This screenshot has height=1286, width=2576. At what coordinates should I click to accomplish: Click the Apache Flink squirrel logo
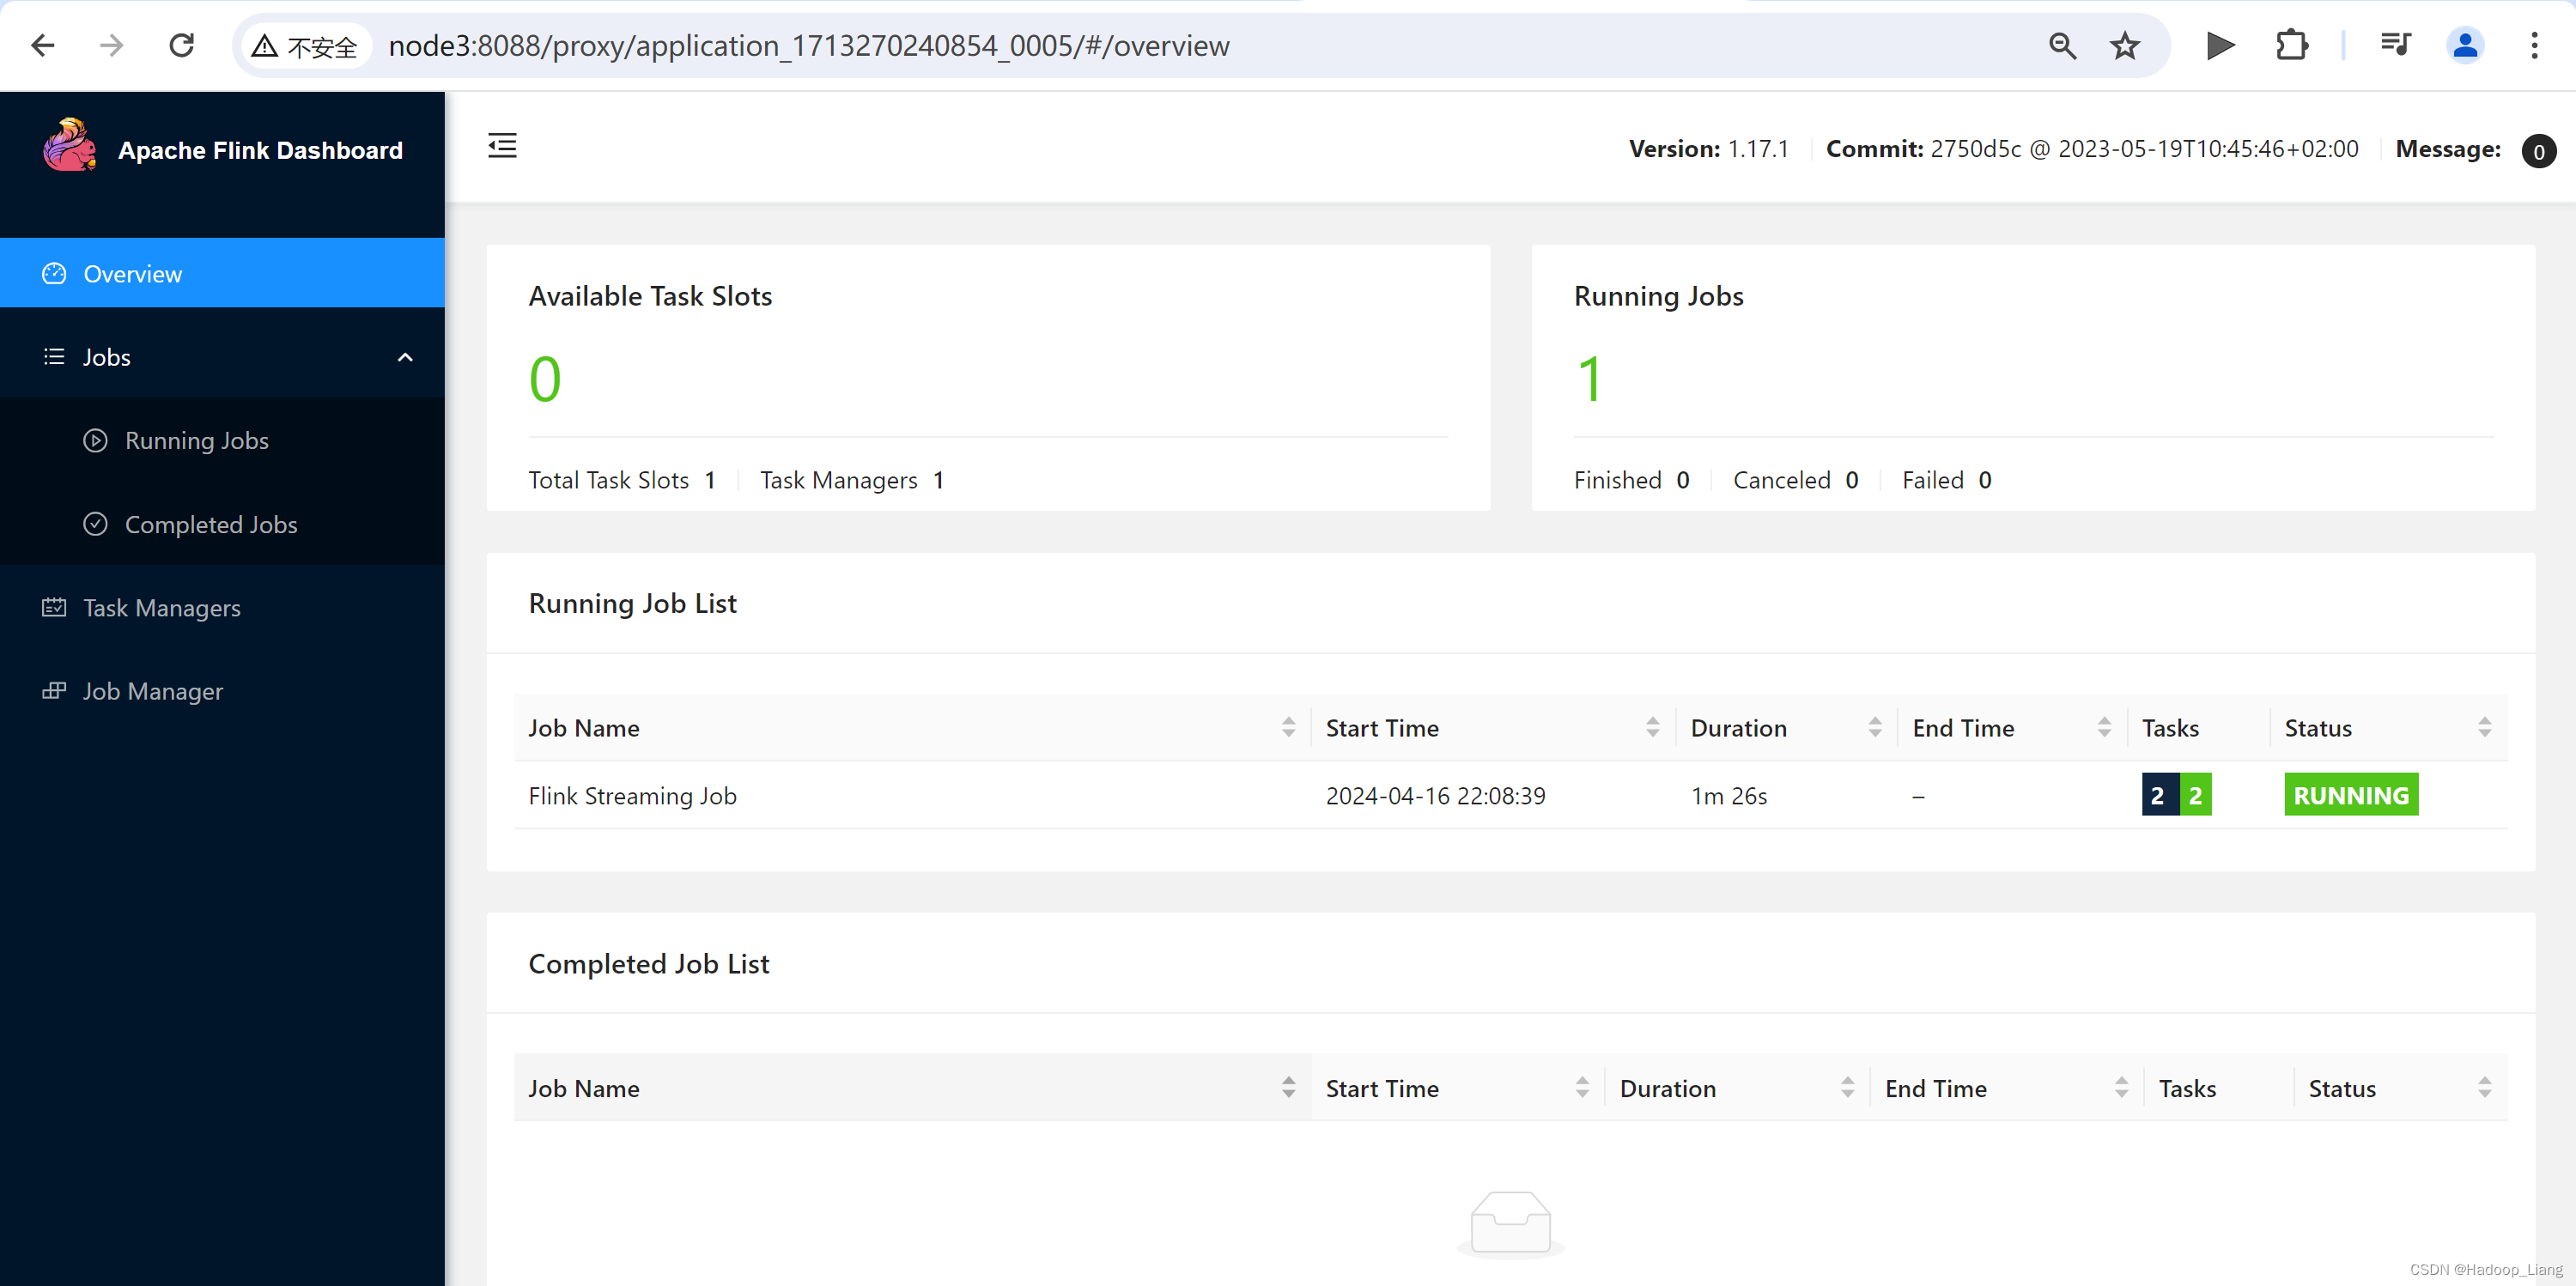pos(69,147)
